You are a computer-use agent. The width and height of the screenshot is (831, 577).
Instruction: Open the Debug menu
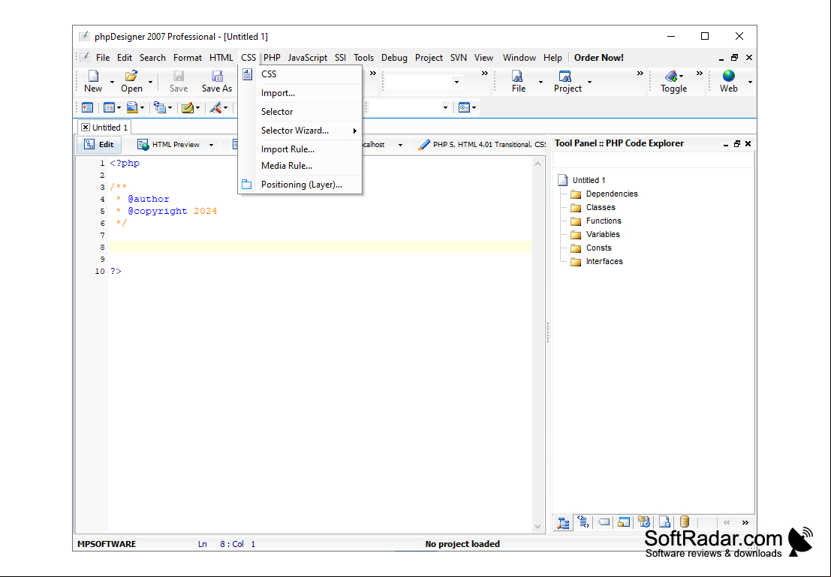(x=394, y=58)
